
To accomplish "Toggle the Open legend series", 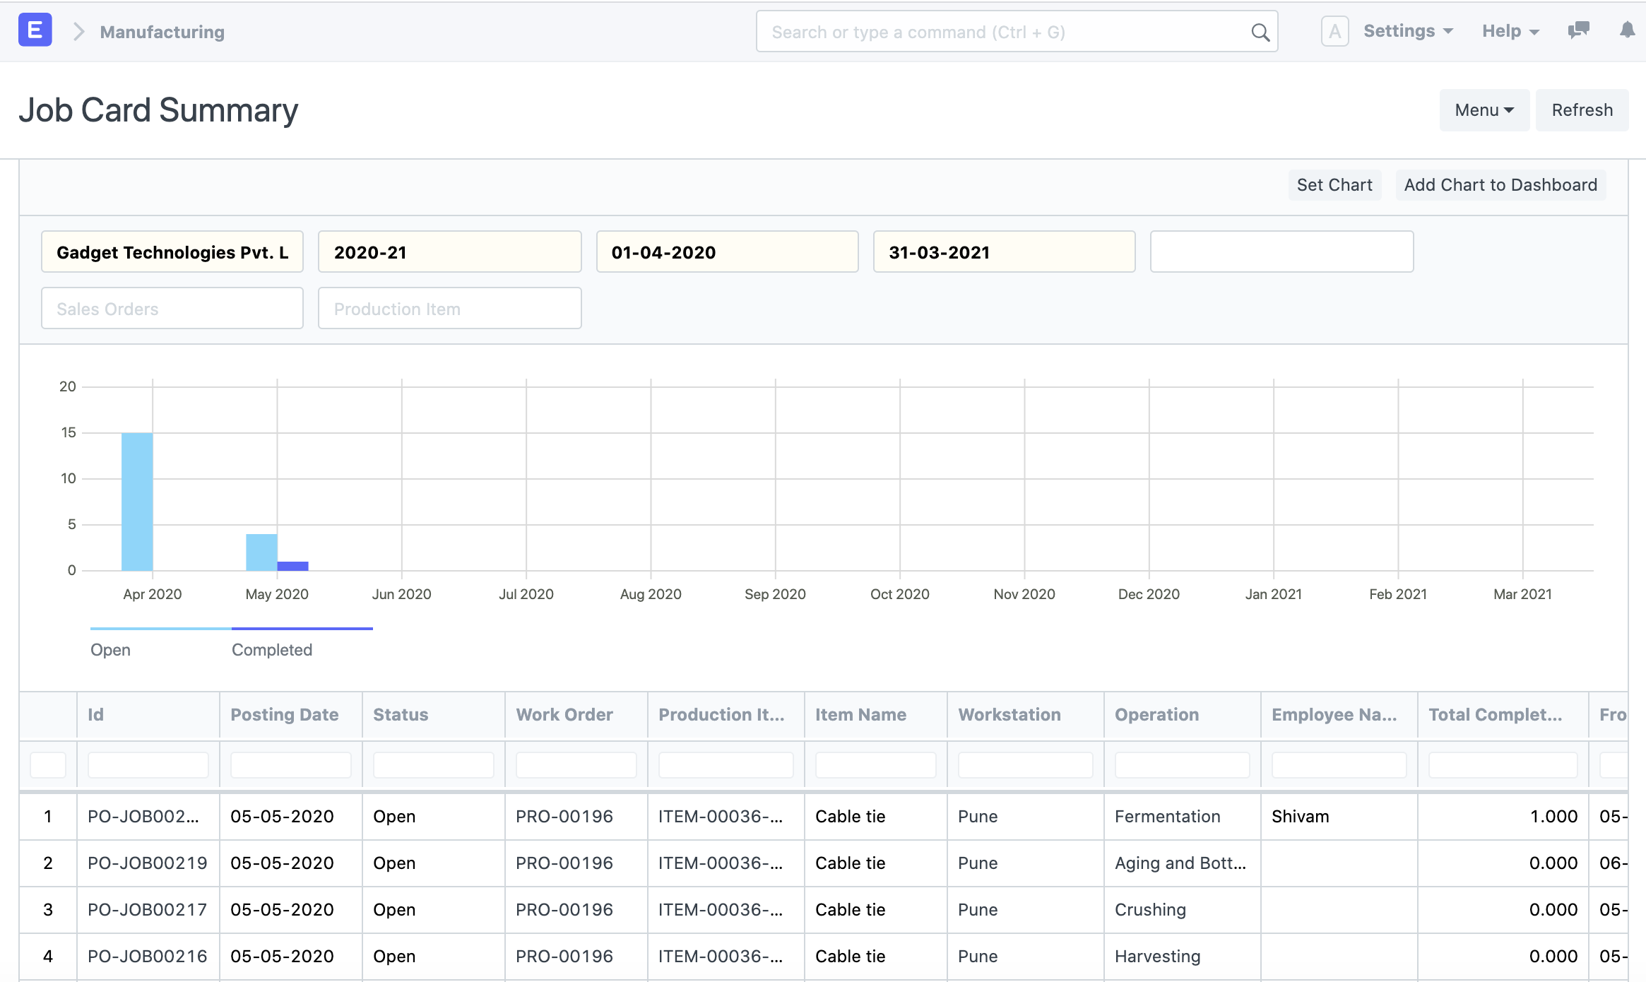I will [x=111, y=649].
